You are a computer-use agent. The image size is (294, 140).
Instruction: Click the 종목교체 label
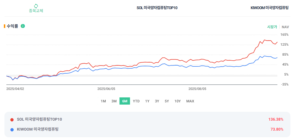coord(36,11)
